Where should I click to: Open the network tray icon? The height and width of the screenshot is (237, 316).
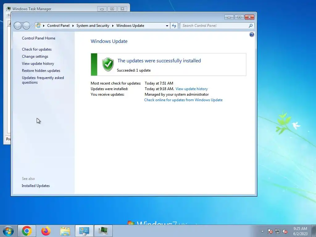[x=277, y=231]
